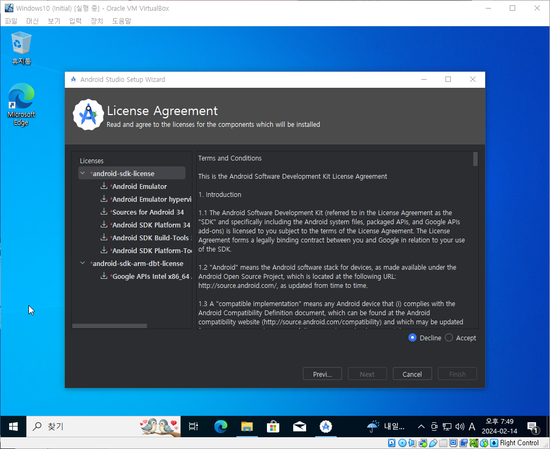Click VirtualBox network status icon

pos(422,443)
